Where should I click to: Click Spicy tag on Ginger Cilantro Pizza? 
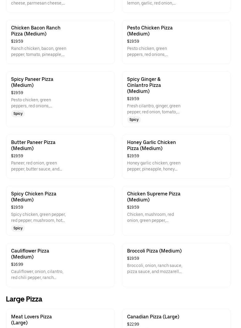click(134, 120)
